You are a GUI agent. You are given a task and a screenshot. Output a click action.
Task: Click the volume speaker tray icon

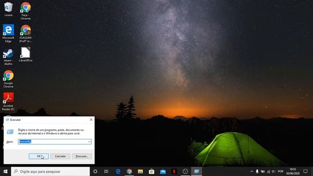click(273, 172)
